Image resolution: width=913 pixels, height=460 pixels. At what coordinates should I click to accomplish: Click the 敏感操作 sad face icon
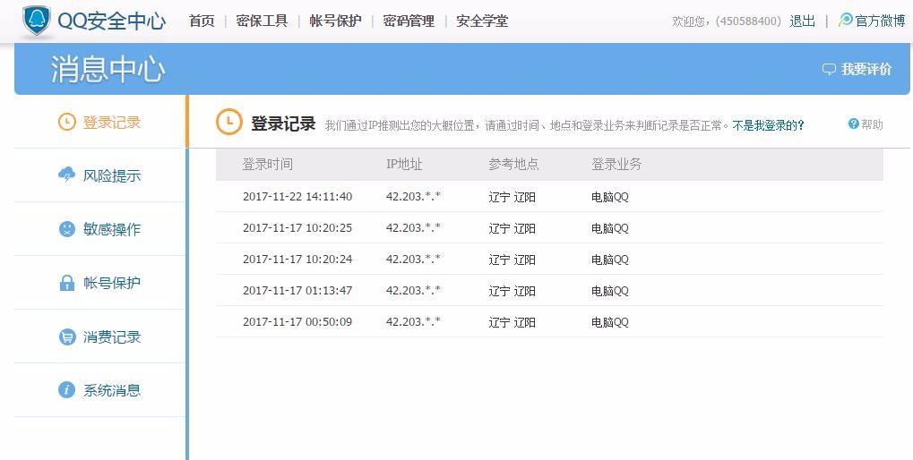(67, 228)
